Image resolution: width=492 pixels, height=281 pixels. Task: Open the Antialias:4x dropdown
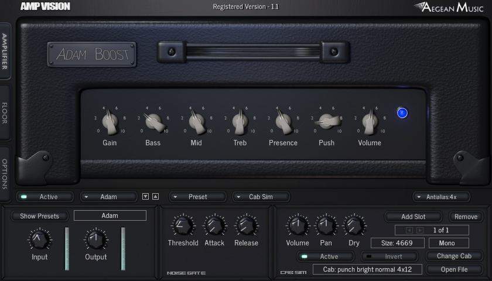[441, 197]
